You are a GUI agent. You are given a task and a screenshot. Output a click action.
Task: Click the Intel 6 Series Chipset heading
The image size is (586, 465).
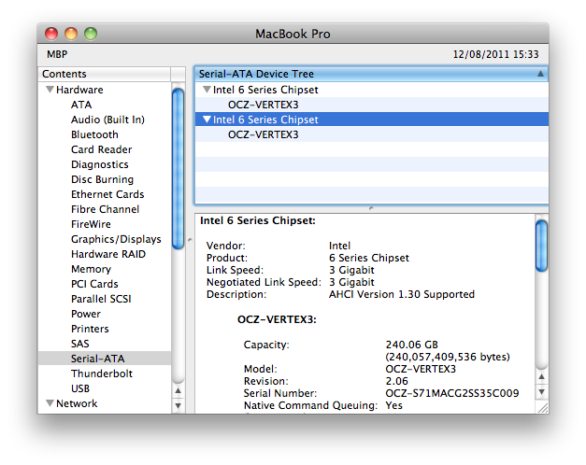[x=258, y=220]
